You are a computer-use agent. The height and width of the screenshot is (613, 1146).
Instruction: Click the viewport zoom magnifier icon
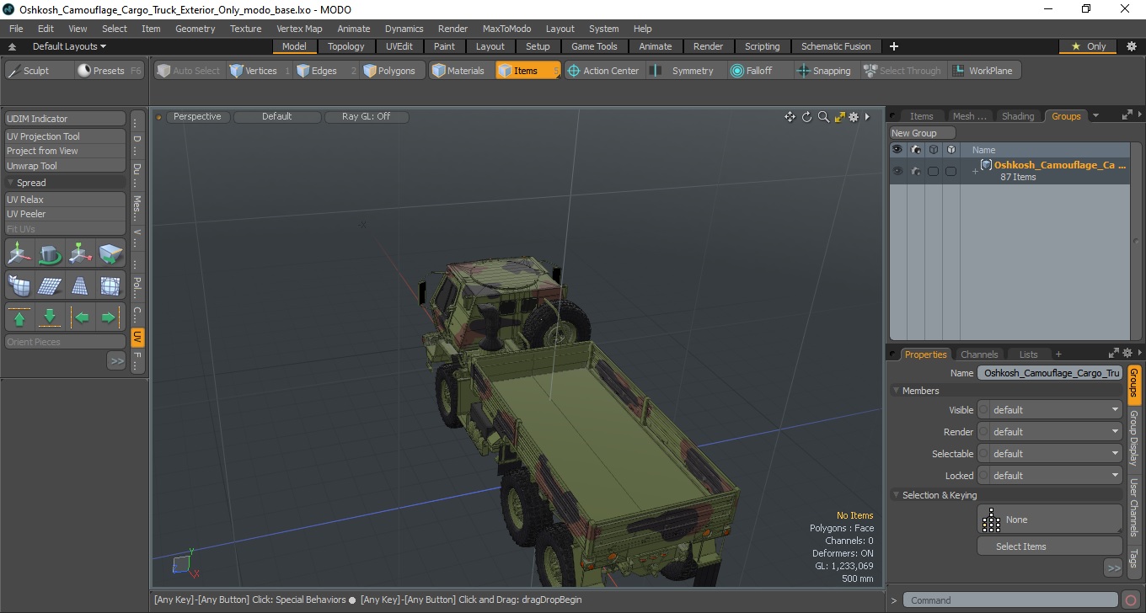click(x=823, y=117)
